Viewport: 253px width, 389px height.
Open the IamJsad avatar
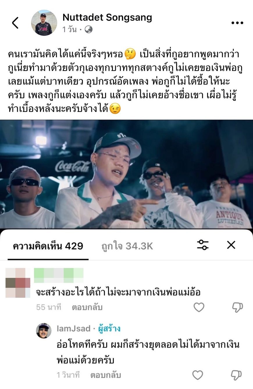(44, 330)
